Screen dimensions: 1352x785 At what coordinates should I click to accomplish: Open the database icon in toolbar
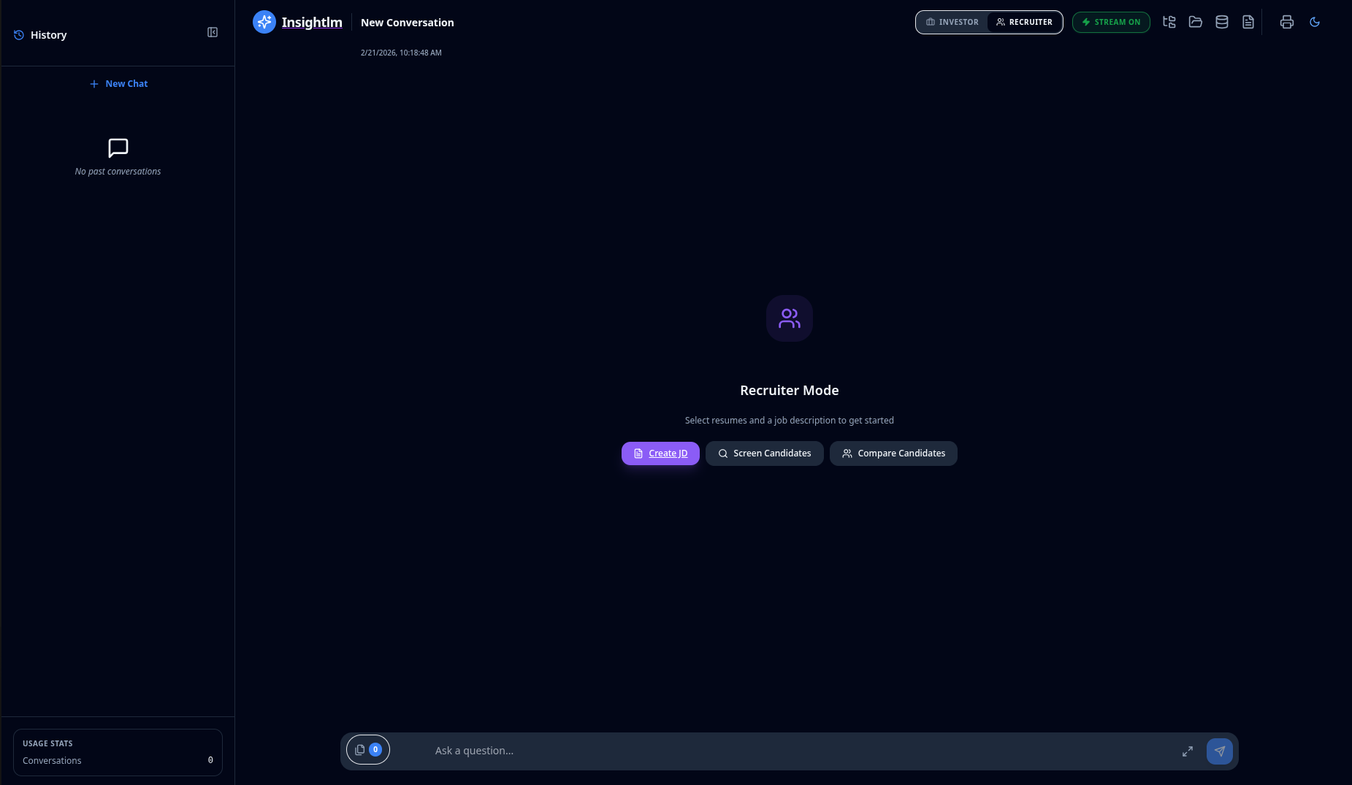(x=1221, y=22)
